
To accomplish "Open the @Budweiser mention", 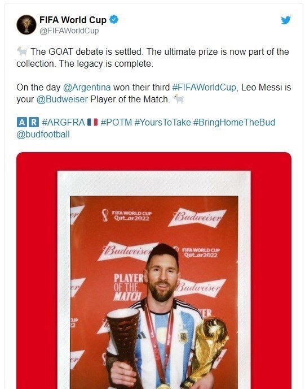I will [x=62, y=100].
